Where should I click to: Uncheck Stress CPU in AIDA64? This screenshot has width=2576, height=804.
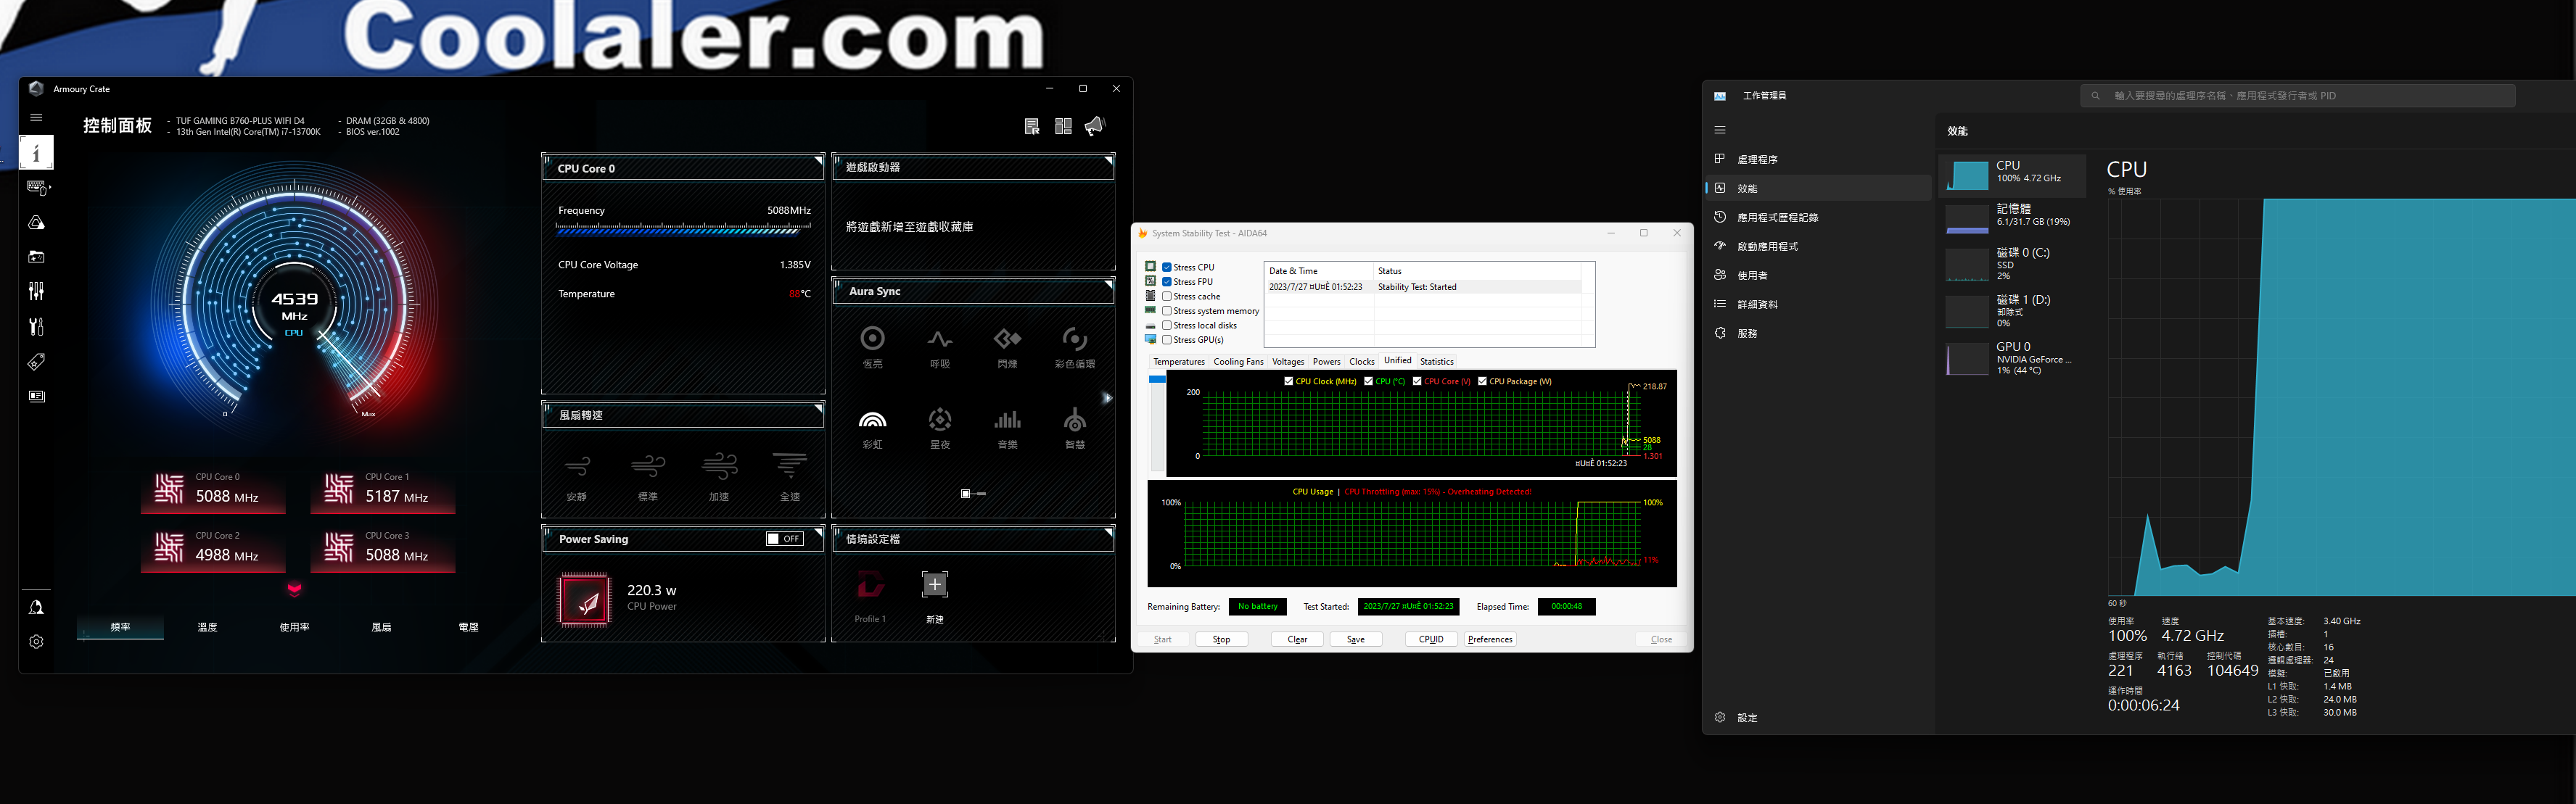coord(1167,268)
